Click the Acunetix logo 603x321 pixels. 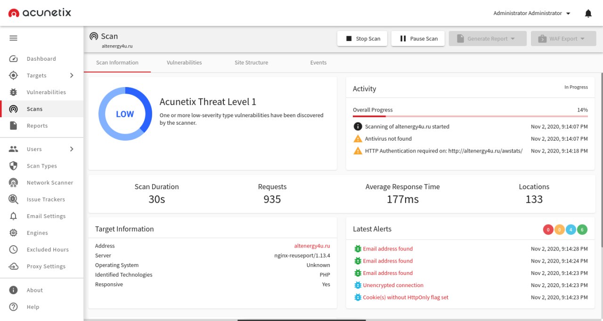tap(40, 13)
